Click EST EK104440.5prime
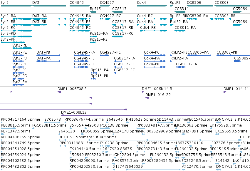Viewport: 250px width, 171px height. pos(85,149)
